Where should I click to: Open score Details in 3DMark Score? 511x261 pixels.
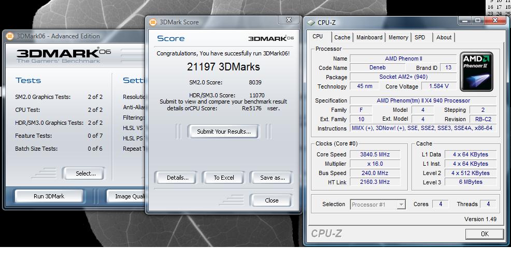point(177,178)
